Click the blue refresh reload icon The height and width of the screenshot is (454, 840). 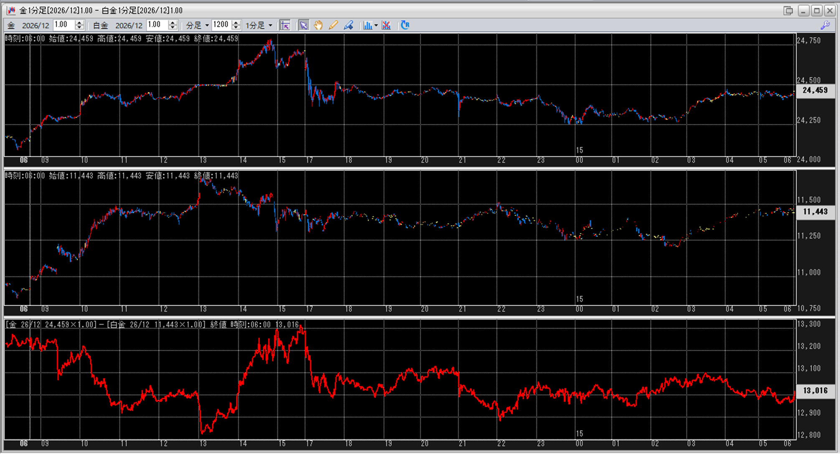(x=405, y=26)
